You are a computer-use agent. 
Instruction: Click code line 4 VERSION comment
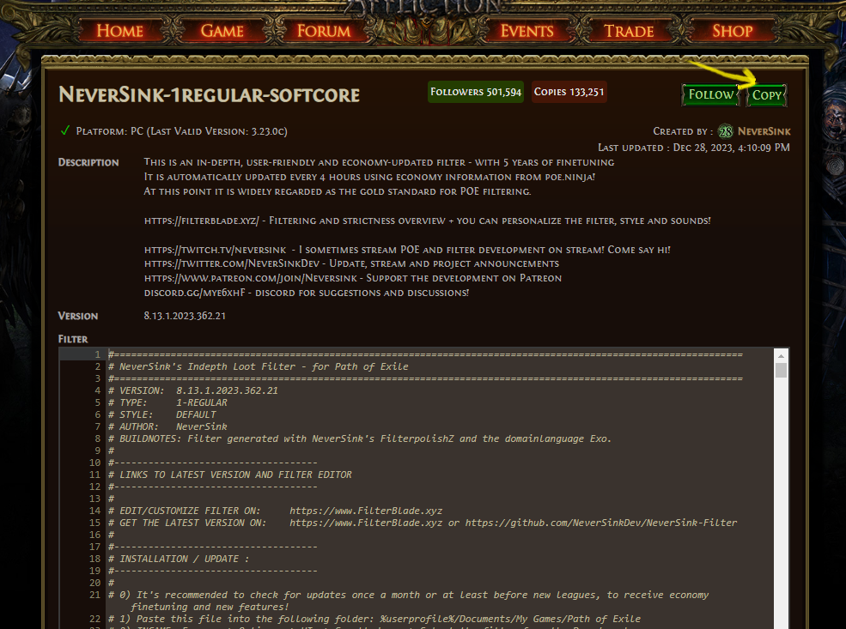pyautogui.click(x=193, y=390)
